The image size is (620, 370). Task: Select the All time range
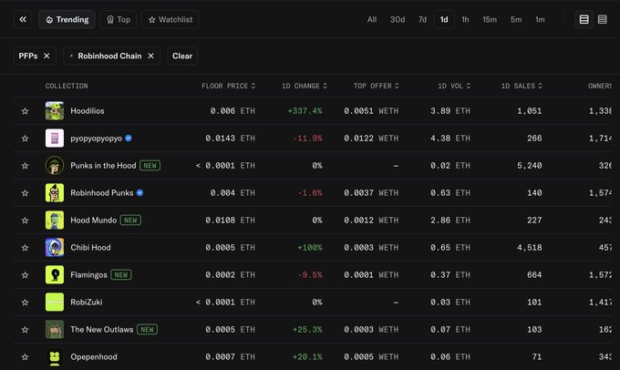click(372, 19)
